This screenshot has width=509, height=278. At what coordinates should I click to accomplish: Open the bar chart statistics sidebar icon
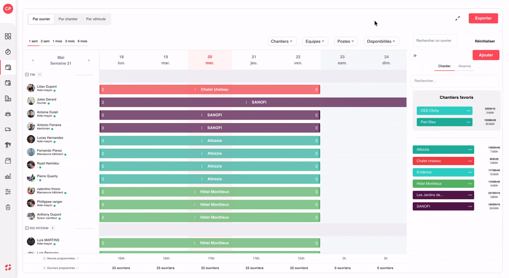tap(8, 176)
